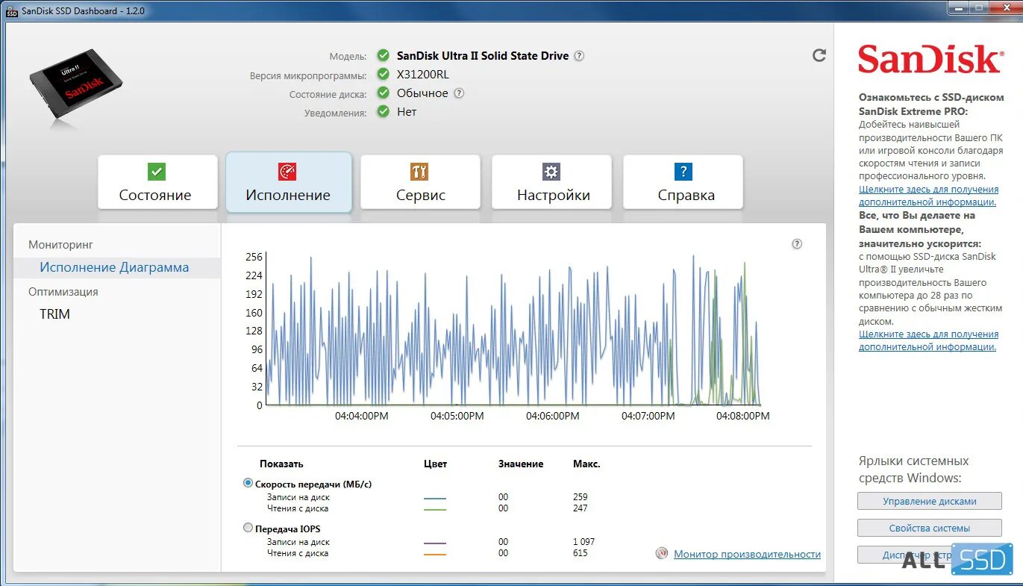Click the purple IOPS write color line
Viewport: 1023px width, 586px height.
tap(435, 543)
